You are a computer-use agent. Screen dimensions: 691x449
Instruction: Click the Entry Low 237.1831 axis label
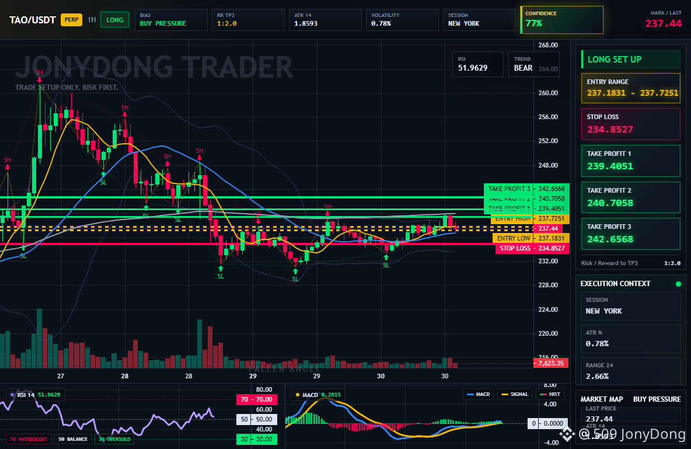(531, 238)
